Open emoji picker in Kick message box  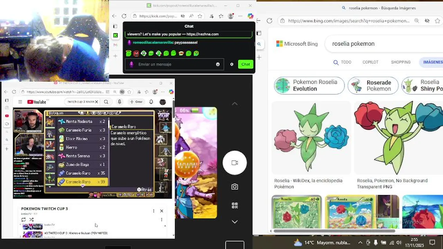[218, 64]
